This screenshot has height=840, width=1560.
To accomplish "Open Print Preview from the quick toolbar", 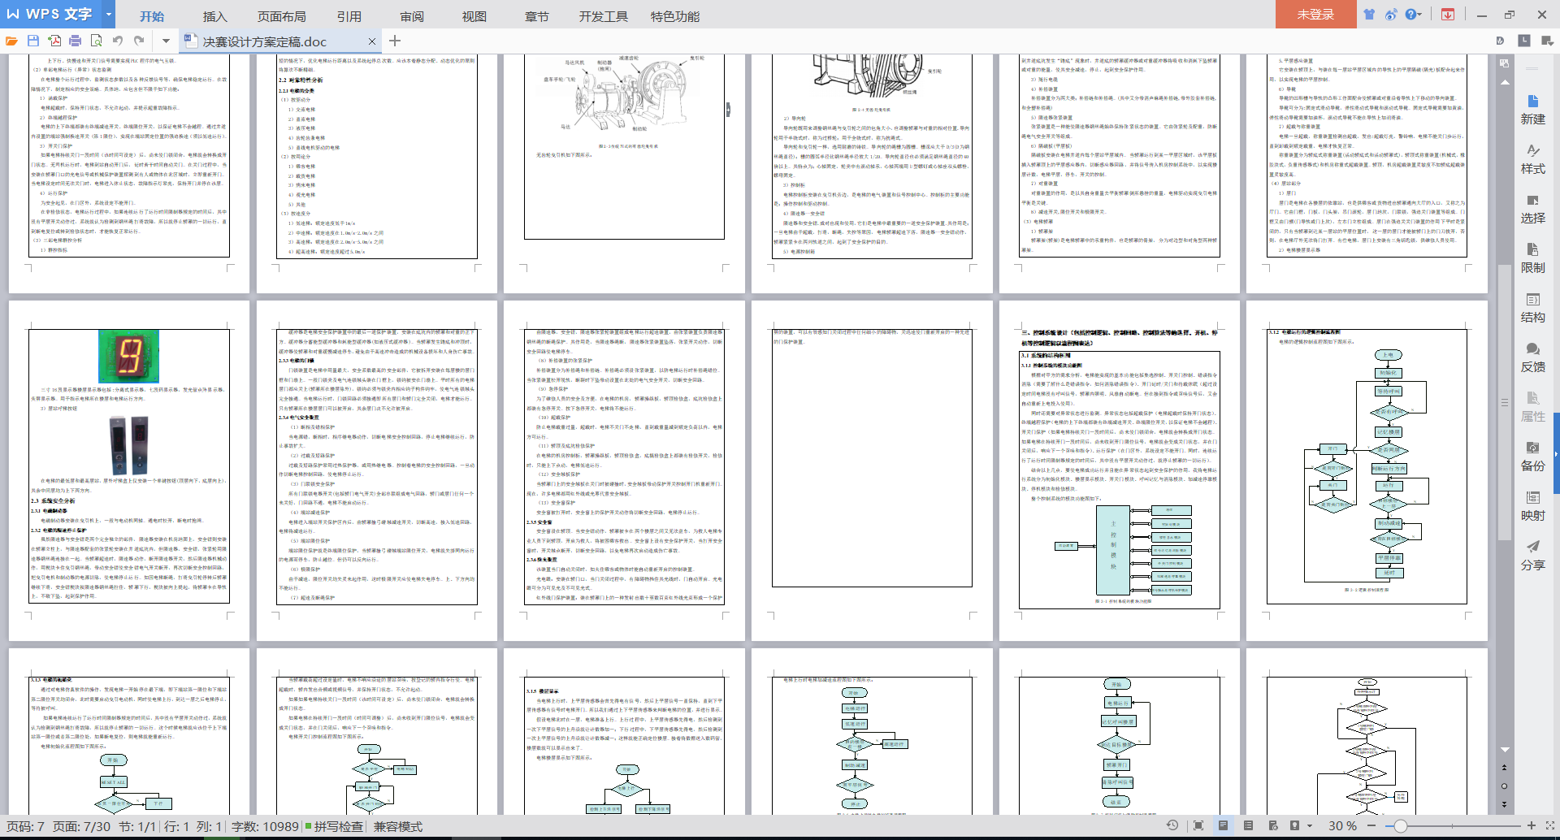I will point(96,41).
